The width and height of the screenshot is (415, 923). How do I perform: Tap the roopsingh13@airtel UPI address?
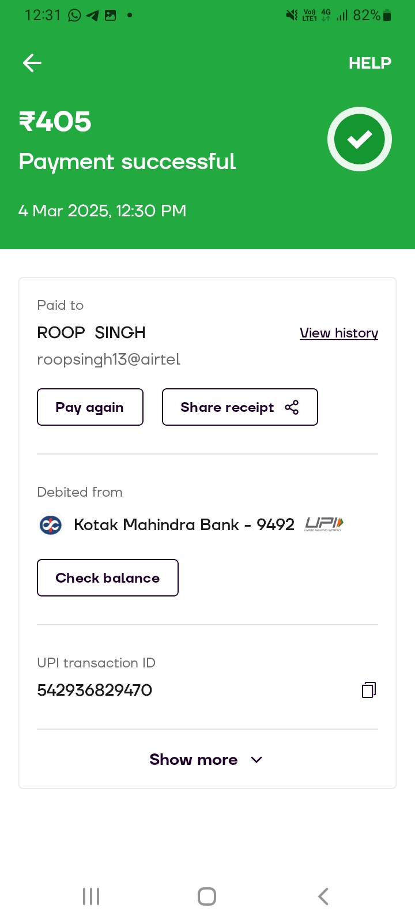[x=108, y=359]
